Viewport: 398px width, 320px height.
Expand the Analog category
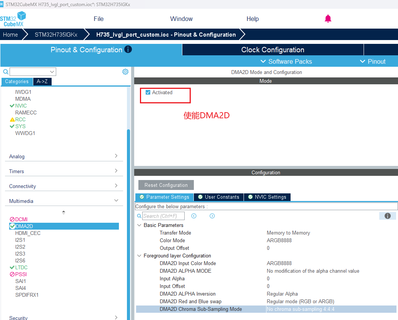(x=64, y=156)
